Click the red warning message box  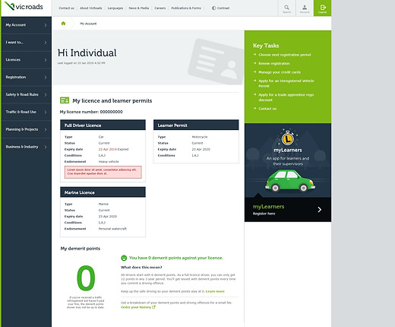103,172
